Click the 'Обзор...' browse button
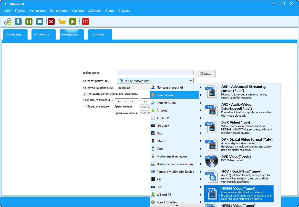Image resolution: width=299 pixels, height=207 pixels. coord(205,74)
